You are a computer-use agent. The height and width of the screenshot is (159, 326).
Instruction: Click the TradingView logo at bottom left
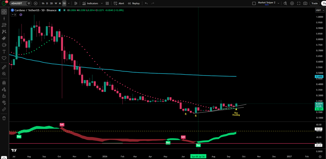(14, 150)
